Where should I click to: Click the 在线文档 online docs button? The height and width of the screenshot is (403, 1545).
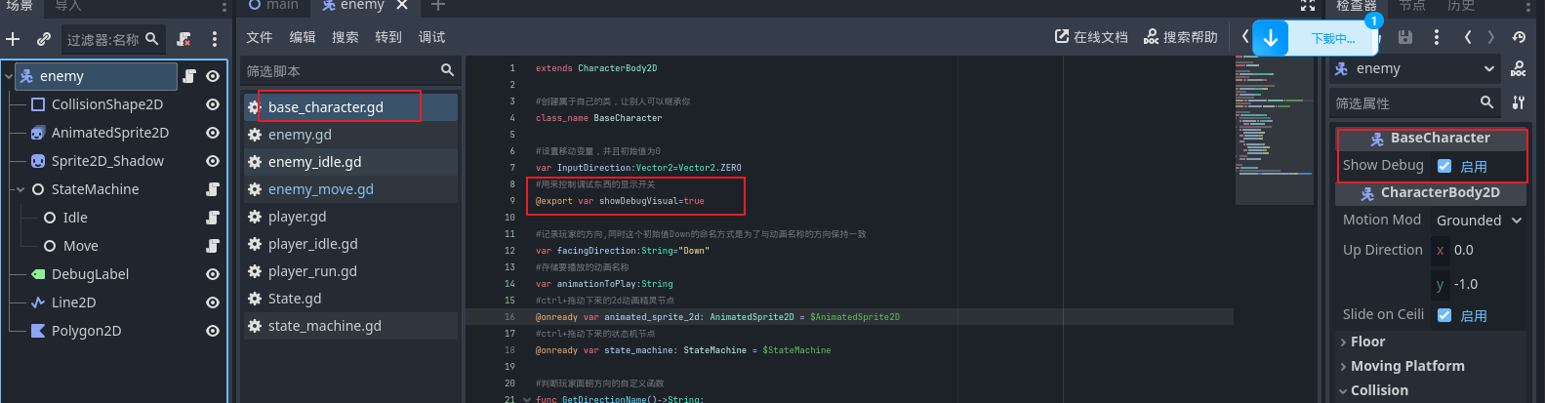[1091, 37]
